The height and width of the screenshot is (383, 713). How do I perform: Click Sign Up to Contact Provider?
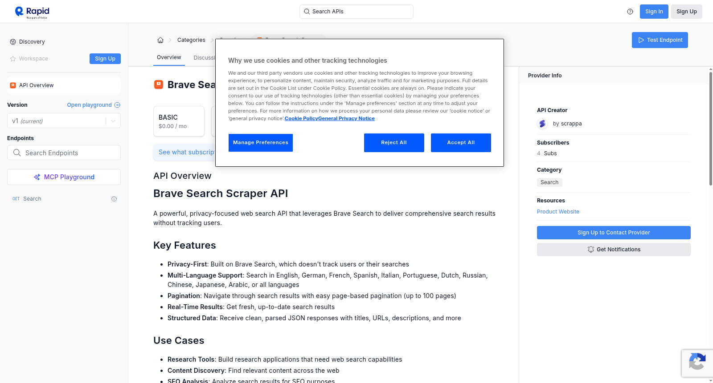614,233
